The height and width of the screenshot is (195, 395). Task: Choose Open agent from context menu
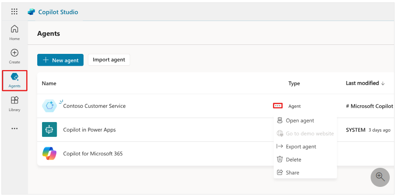[299, 121]
